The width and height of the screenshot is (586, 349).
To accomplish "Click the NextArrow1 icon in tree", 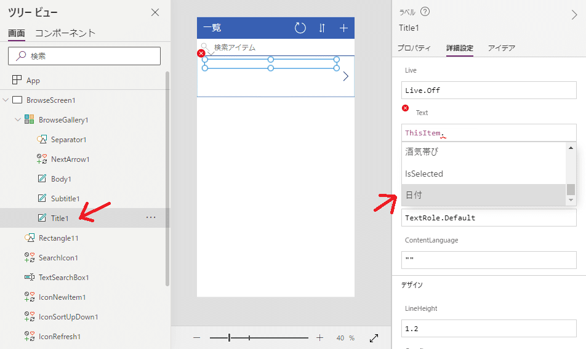I will tap(42, 159).
